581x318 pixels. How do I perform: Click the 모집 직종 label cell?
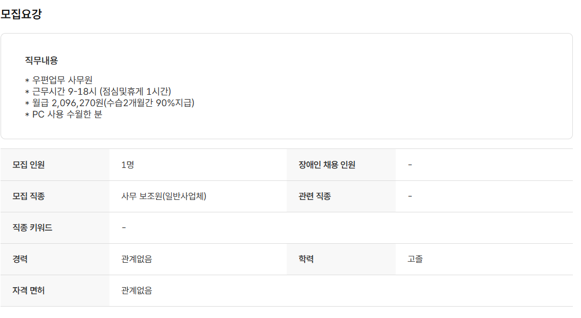29,196
